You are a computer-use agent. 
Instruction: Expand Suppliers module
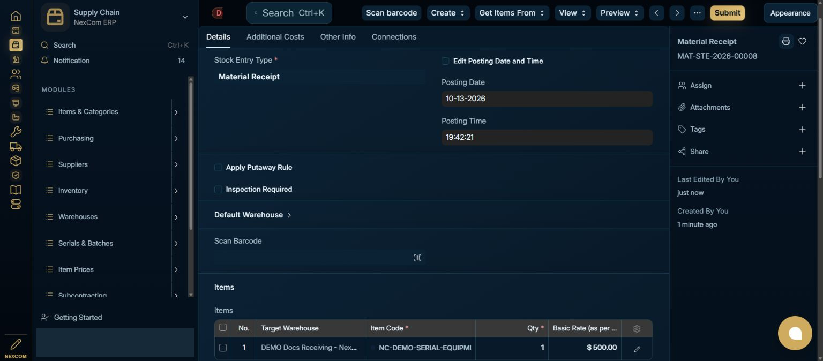(x=176, y=164)
